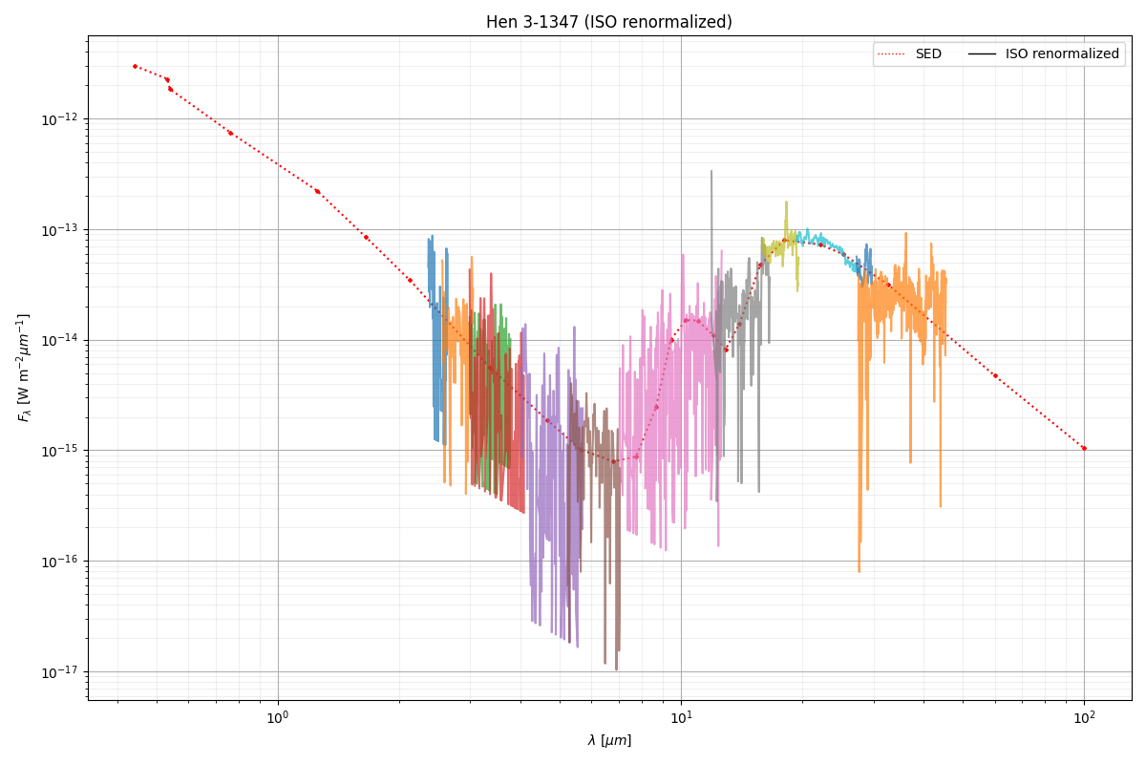Click the x-axis wavelength label λ [μm]
This screenshot has width=1146, height=764.
pyautogui.click(x=609, y=740)
